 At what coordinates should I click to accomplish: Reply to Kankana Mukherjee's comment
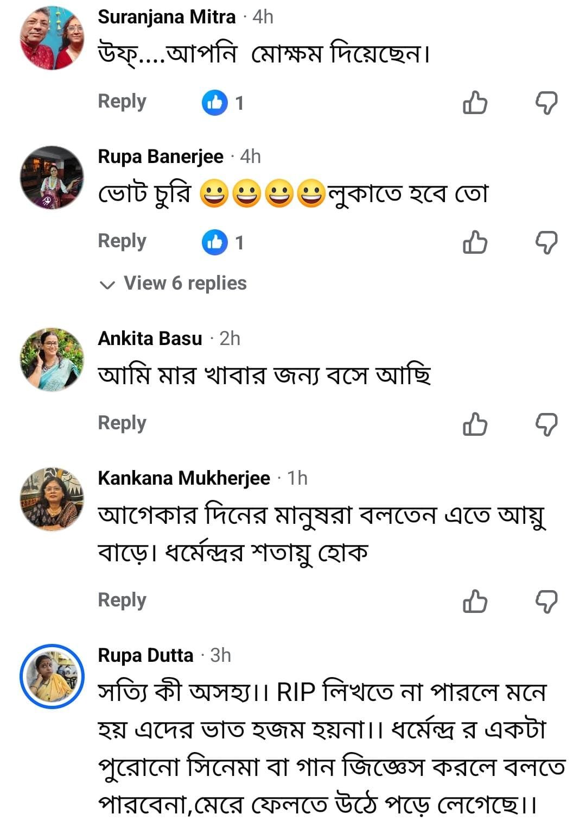tap(122, 600)
